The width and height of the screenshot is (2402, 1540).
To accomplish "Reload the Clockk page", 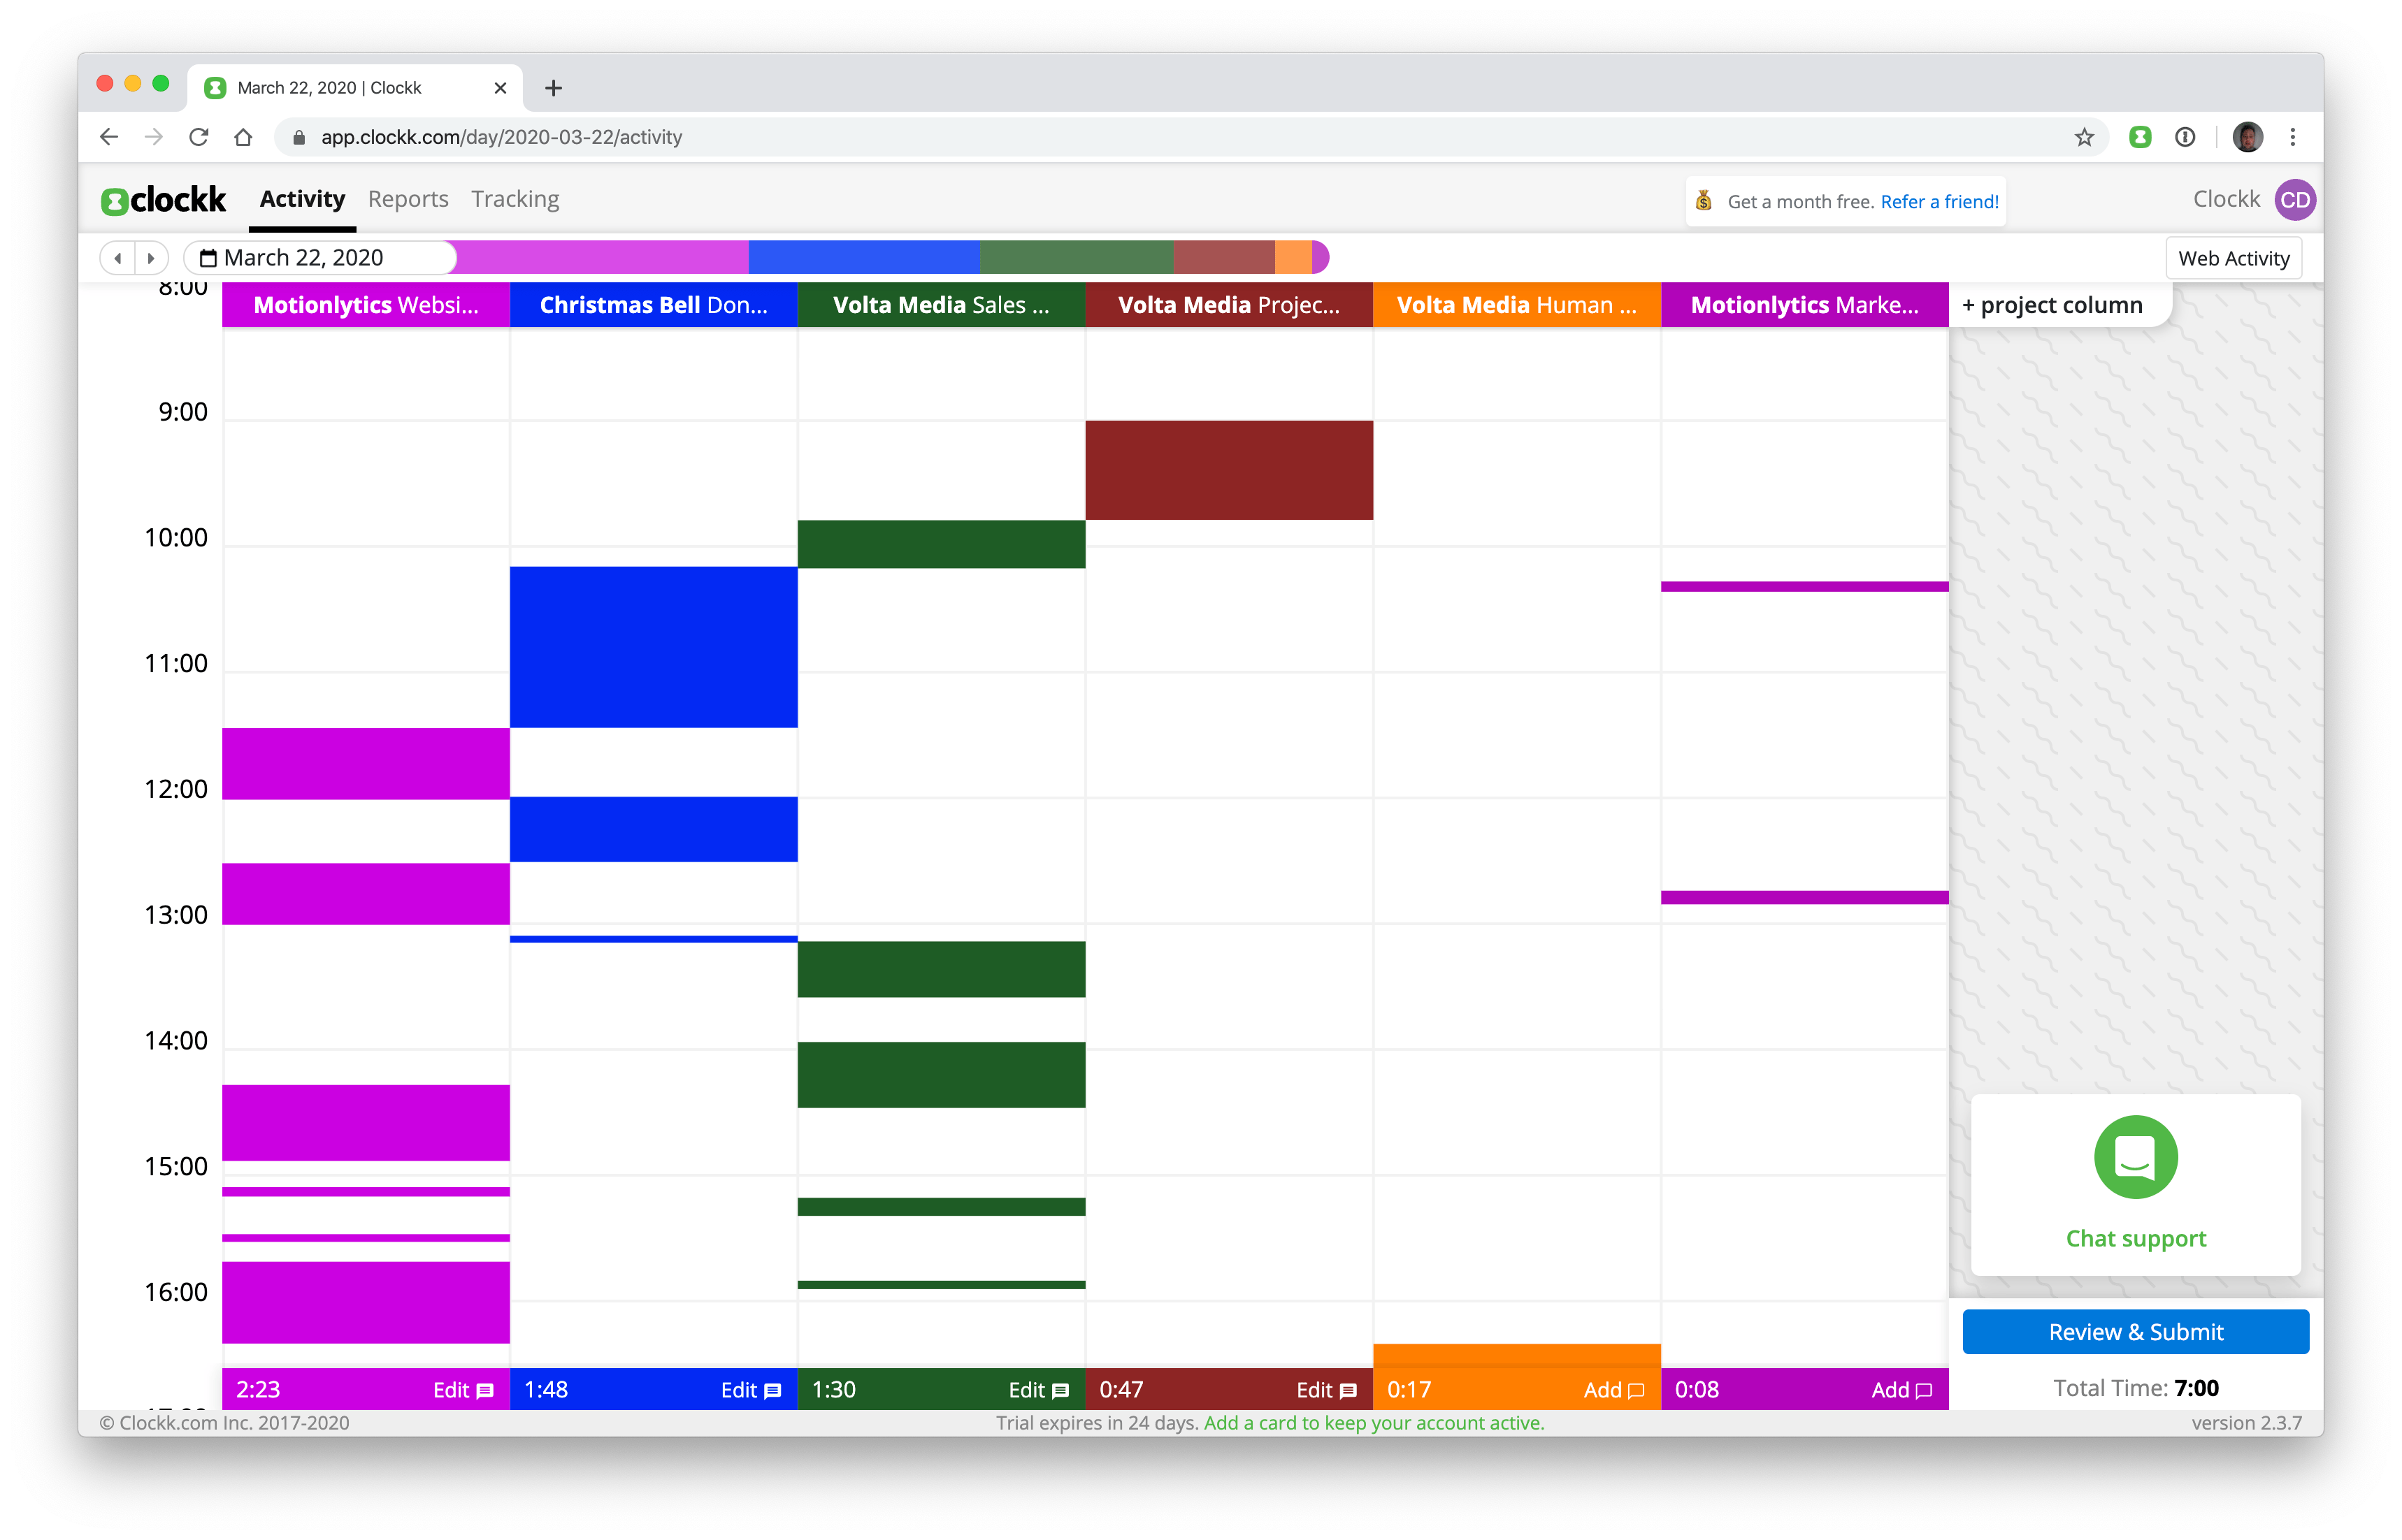I will tap(198, 137).
